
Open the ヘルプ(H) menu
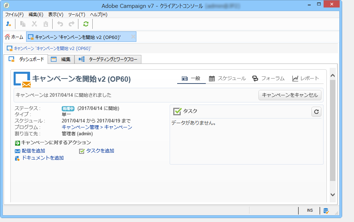pos(99,15)
